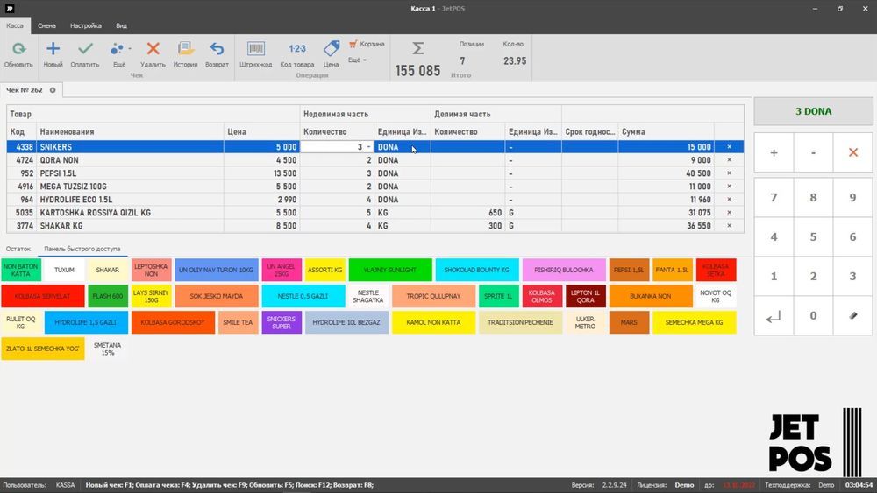Click the 3 DONA display field
Image resolution: width=877 pixels, height=493 pixels.
coord(813,111)
